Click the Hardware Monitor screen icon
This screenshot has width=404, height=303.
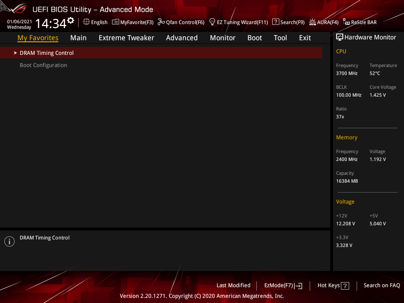click(x=340, y=37)
